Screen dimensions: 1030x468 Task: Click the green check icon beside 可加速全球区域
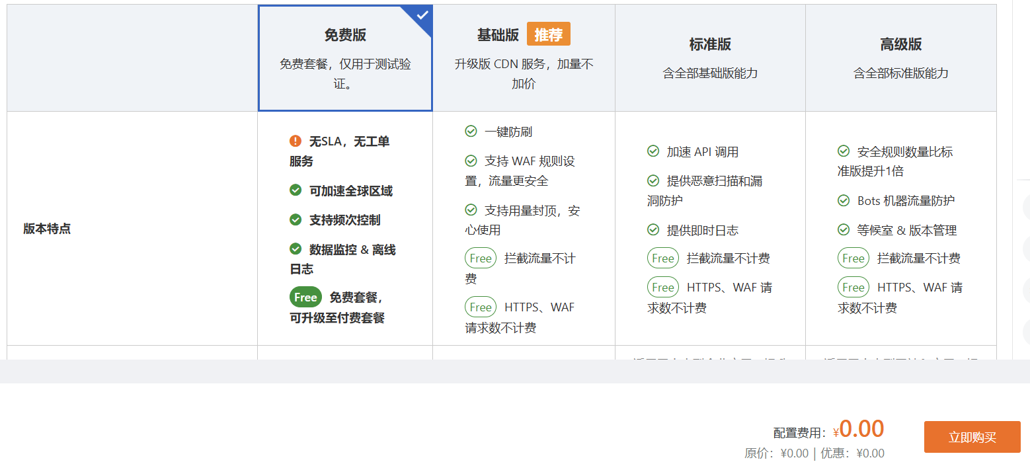click(x=295, y=190)
